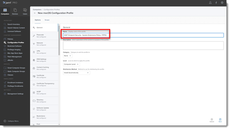Screen dimensions: 229x128
Task: Select the Certificate Transparency payload
Action: [x=44, y=84]
